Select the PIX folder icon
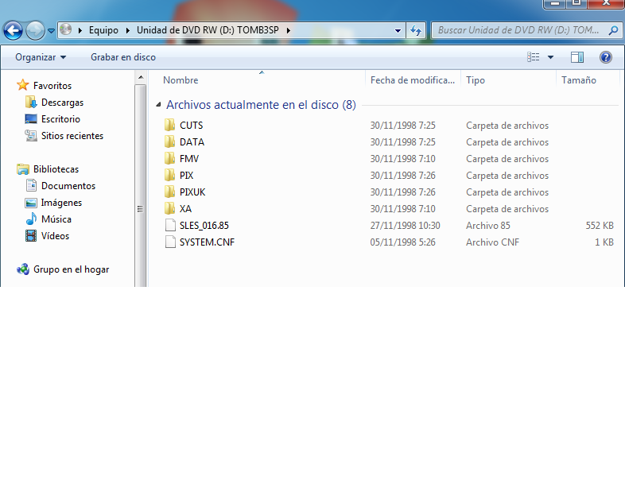625x488 pixels. [170, 176]
